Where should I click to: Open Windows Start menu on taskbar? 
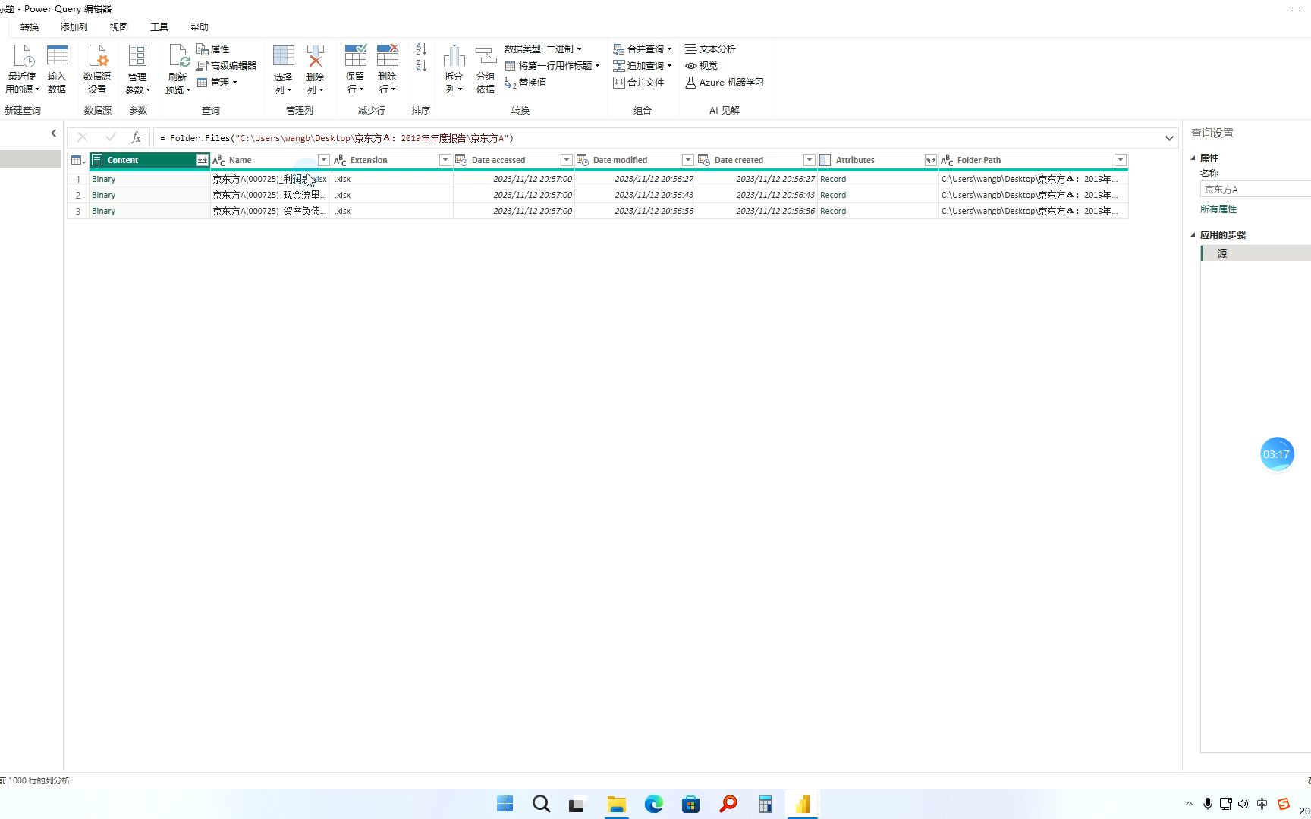click(x=505, y=804)
